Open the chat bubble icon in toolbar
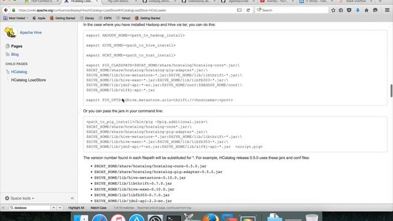 tap(375, 10)
